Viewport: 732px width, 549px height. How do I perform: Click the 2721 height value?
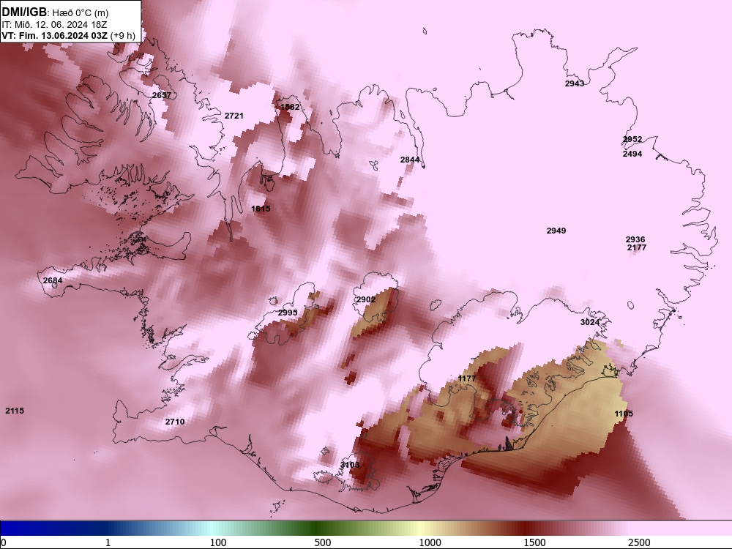234,116
